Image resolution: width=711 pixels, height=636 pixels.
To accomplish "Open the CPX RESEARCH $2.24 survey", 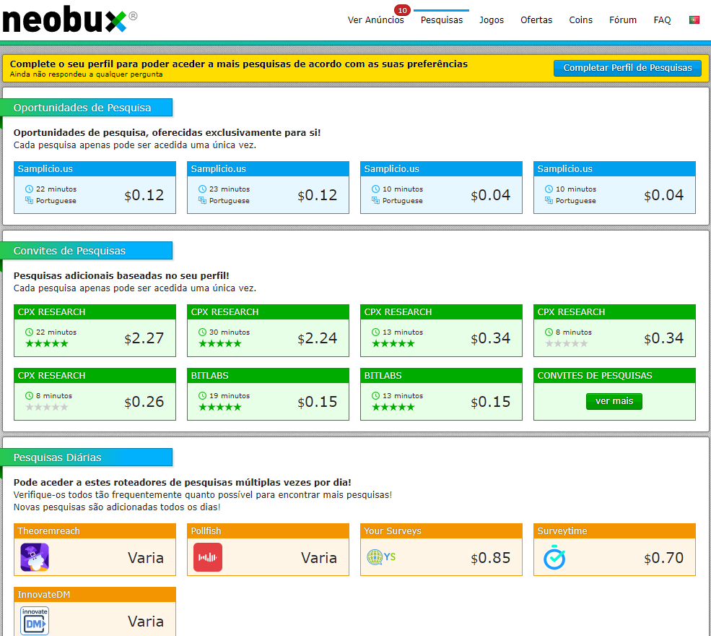I will coord(268,330).
